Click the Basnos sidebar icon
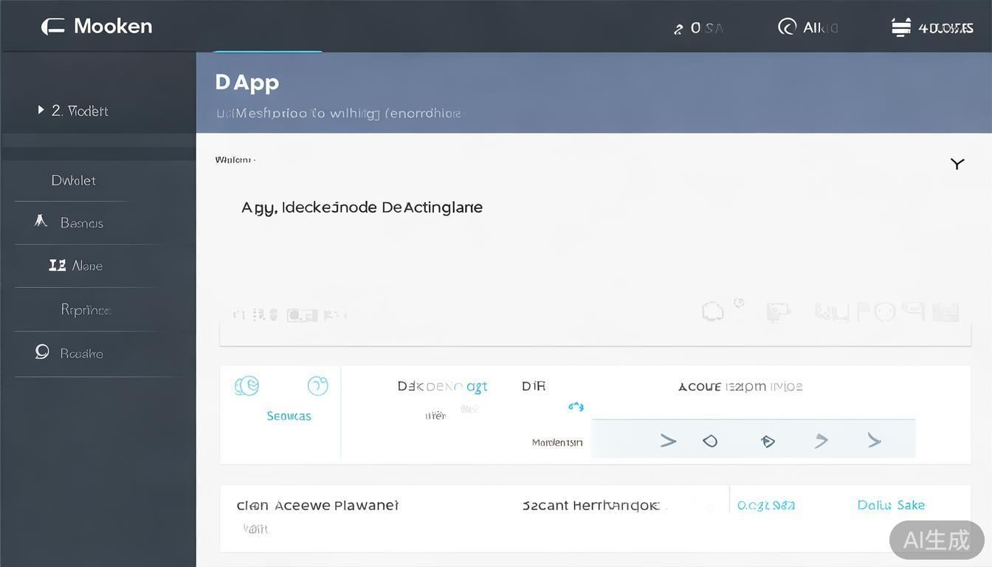The width and height of the screenshot is (992, 567). click(41, 221)
